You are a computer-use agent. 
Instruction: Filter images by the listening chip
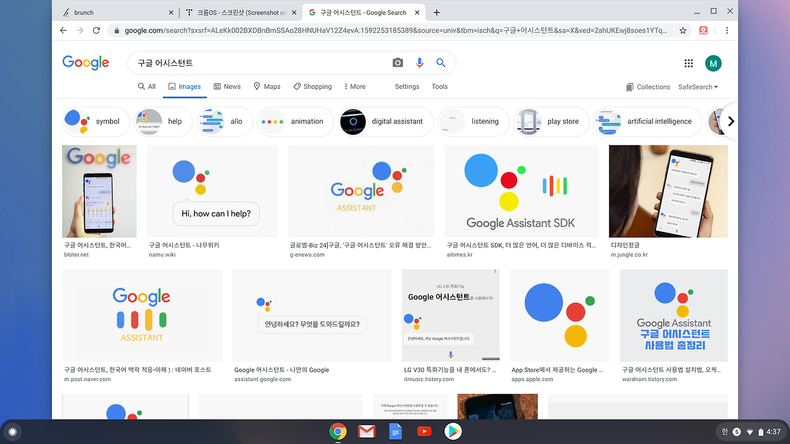point(473,121)
